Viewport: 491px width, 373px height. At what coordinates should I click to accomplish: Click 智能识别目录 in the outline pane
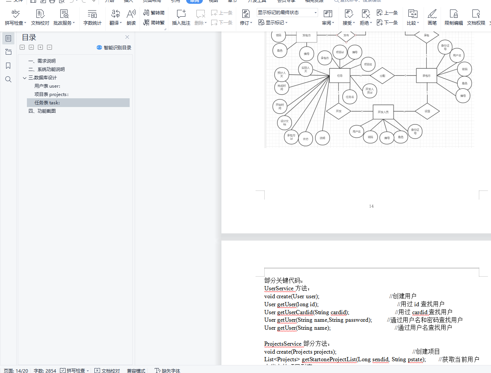tap(114, 47)
